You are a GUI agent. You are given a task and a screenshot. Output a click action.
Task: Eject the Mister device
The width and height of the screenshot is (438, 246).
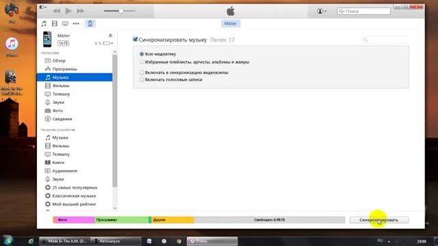point(110,36)
